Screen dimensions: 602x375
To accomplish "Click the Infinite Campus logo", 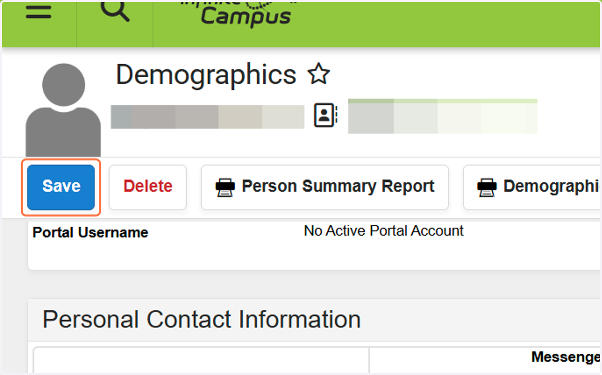I will pyautogui.click(x=239, y=13).
